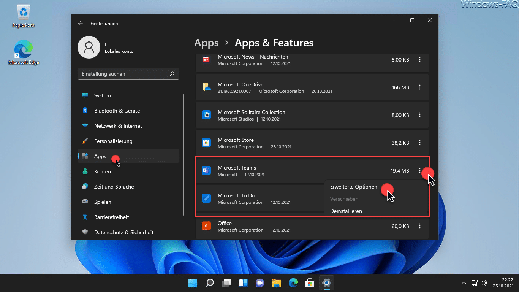Screen dimensions: 519x292
Task: Click the 166 MB size value
Action: coord(400,87)
